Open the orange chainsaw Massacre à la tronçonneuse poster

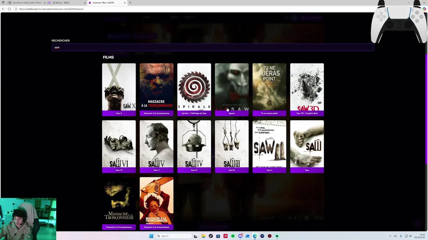156,203
